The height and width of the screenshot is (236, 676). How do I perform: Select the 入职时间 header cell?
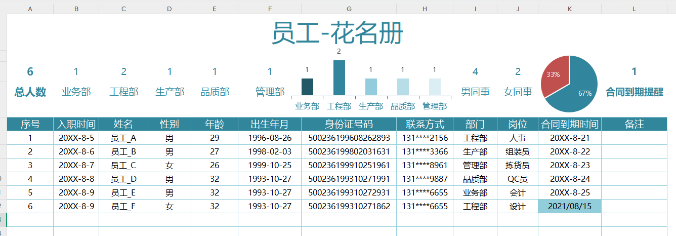[x=76, y=124]
